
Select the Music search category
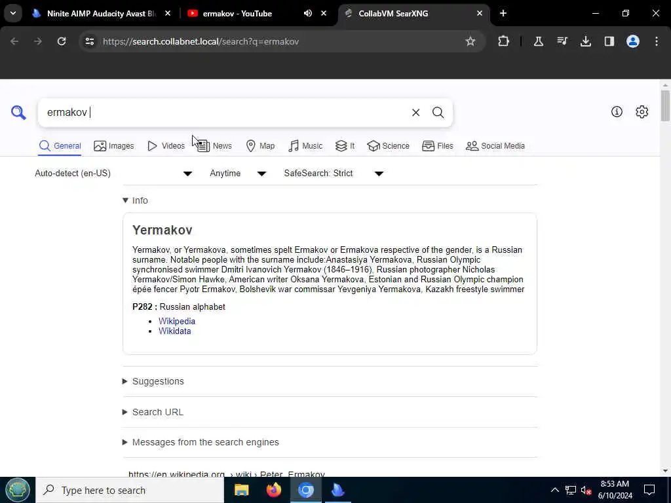305,146
